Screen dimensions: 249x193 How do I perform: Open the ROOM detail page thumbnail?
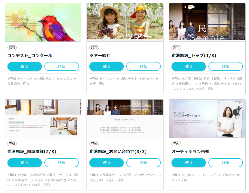tap(43, 119)
